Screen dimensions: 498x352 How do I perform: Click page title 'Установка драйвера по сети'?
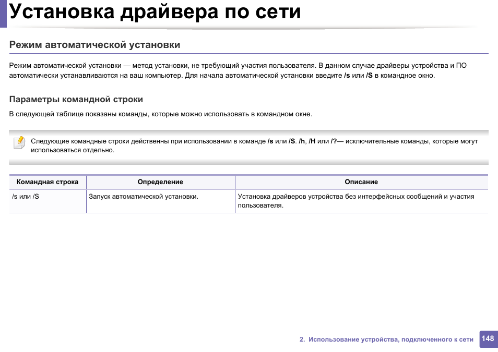click(155, 11)
